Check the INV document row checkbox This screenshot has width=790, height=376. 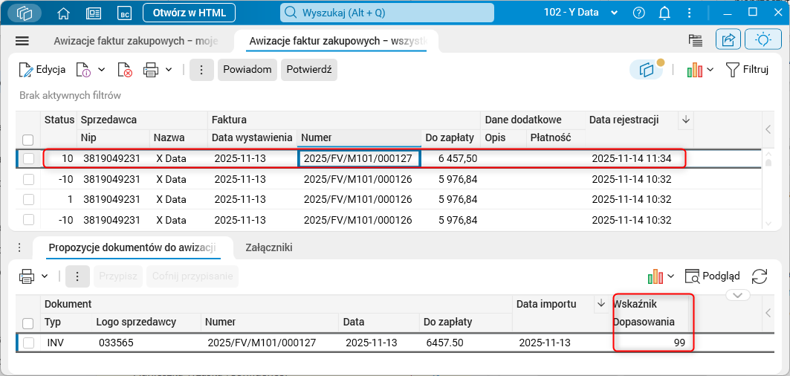28,343
